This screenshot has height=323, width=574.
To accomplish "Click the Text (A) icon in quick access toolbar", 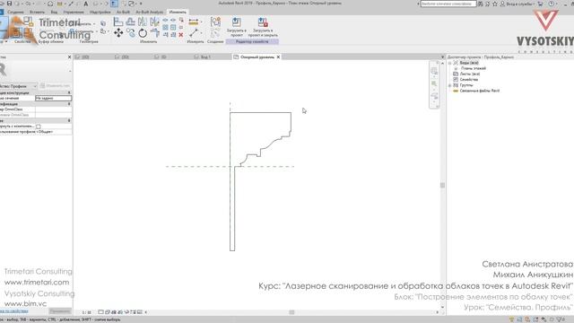I will pyautogui.click(x=86, y=4).
